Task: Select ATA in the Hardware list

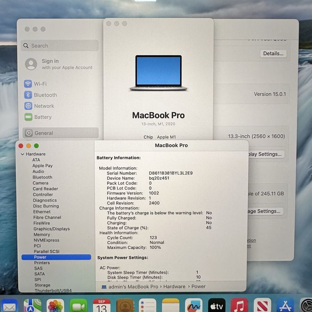Action: (x=36, y=160)
